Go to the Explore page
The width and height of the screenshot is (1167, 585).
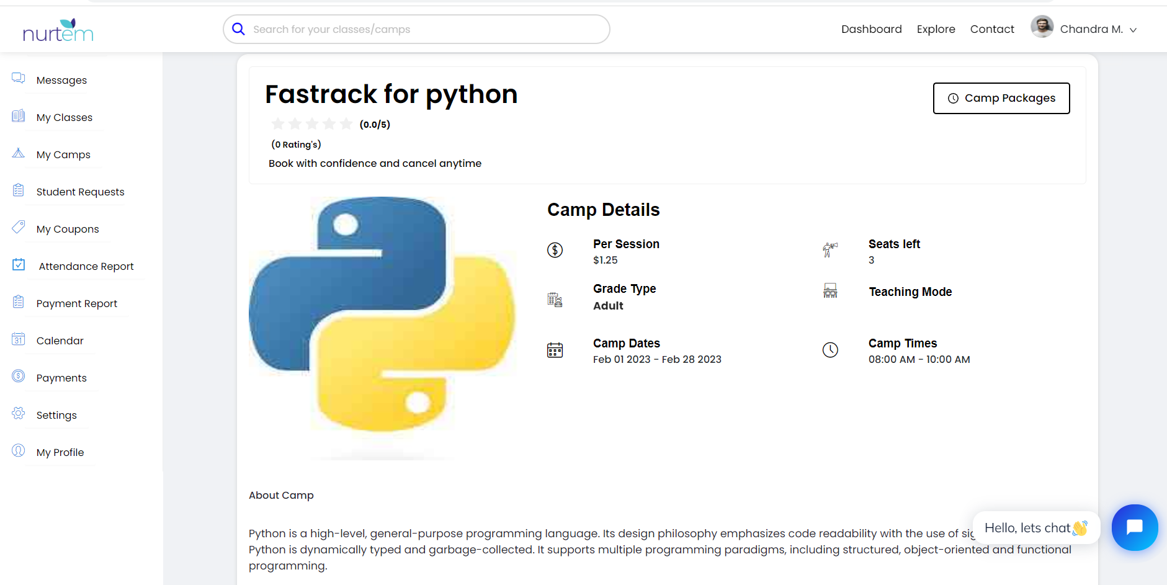(936, 29)
